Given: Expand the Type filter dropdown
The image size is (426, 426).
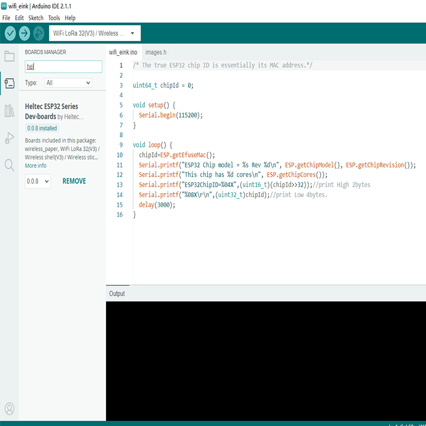Looking at the screenshot, I should point(68,83).
